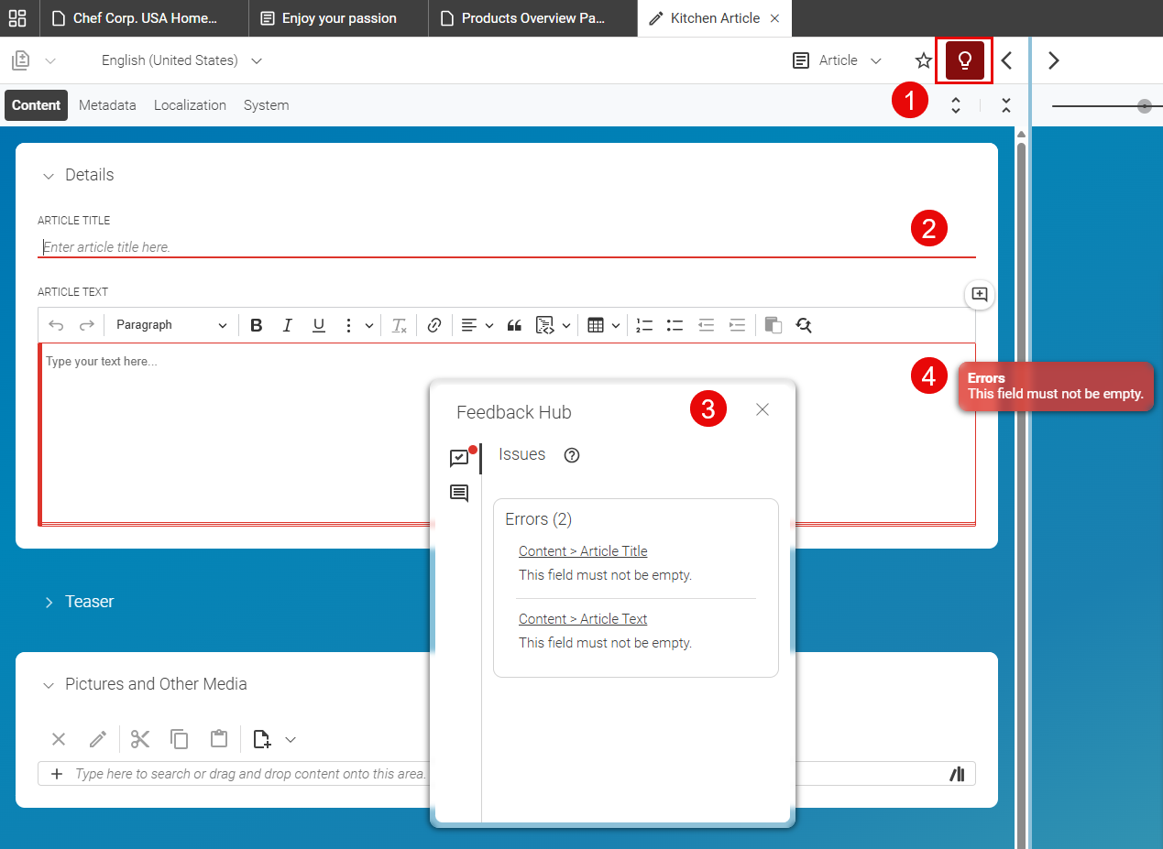Open the English (United States) language dropdown

(181, 60)
